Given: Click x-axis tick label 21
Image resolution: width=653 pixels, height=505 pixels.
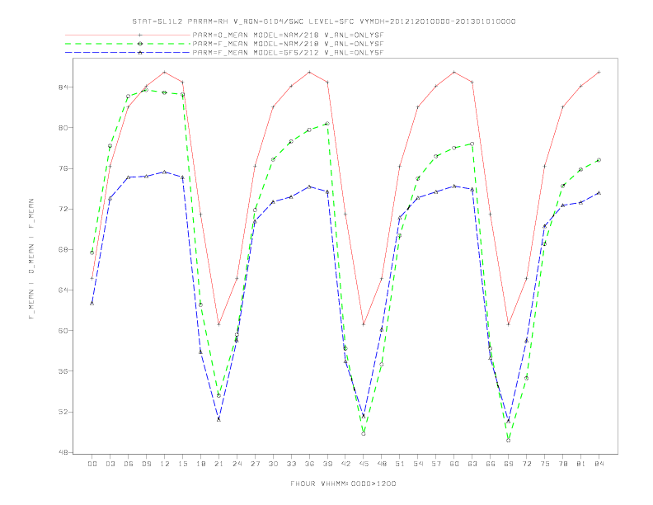Looking at the screenshot, I should (x=218, y=464).
